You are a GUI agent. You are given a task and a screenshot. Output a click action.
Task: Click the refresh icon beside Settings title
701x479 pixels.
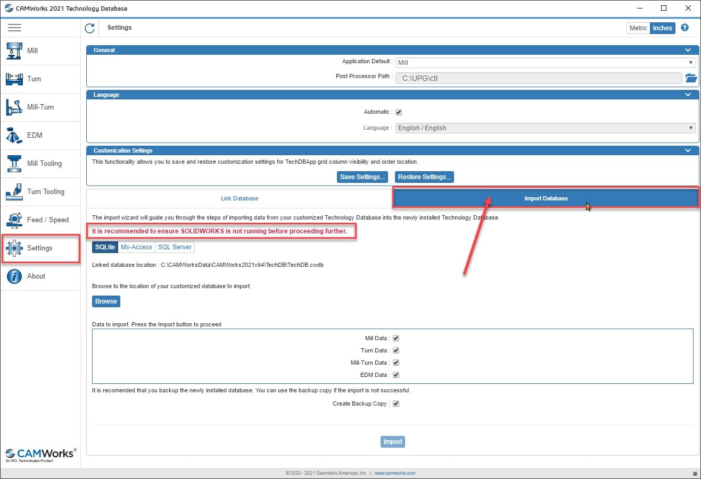pyautogui.click(x=89, y=28)
